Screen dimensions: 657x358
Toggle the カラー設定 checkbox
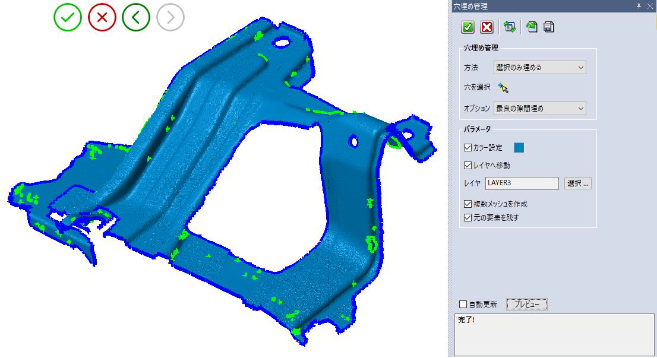[x=468, y=148]
